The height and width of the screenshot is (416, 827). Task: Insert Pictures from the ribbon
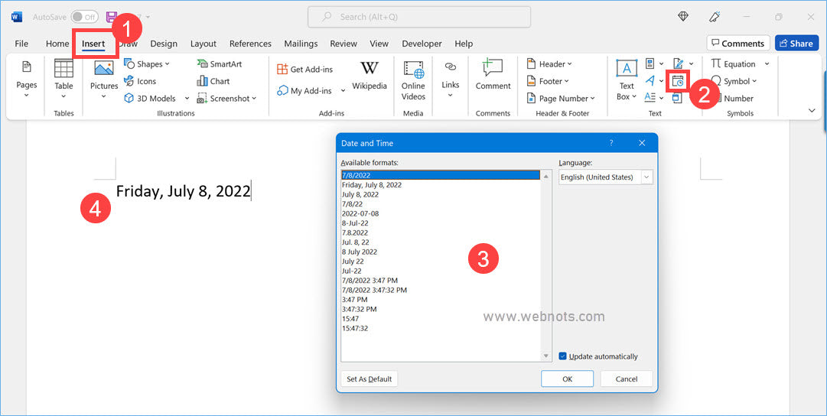pos(104,80)
